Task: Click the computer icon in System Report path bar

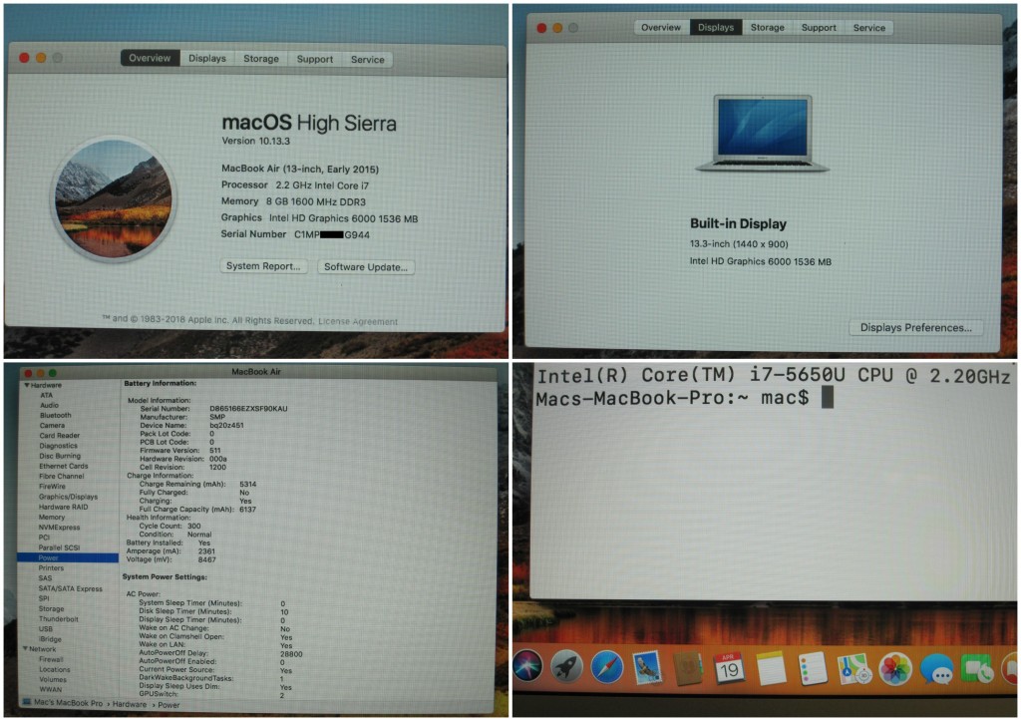Action: click(x=27, y=703)
